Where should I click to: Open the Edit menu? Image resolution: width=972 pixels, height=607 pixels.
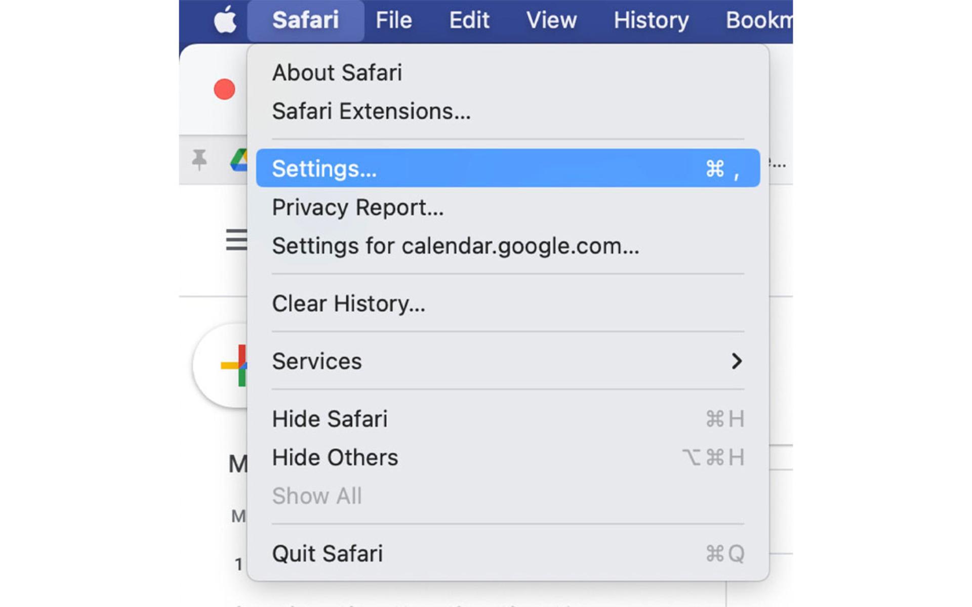[469, 21]
